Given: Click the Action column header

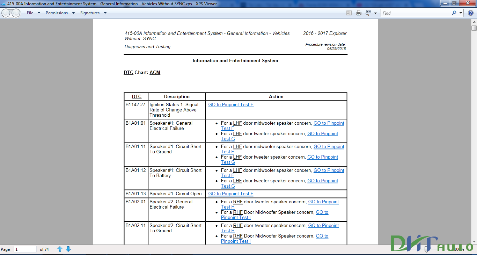Looking at the screenshot, I should click(x=276, y=97).
